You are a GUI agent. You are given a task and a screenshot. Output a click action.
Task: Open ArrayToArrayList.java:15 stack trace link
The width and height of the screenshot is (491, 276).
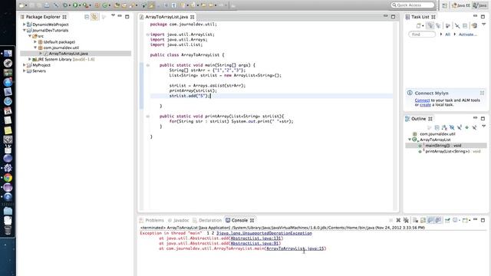click(295, 248)
